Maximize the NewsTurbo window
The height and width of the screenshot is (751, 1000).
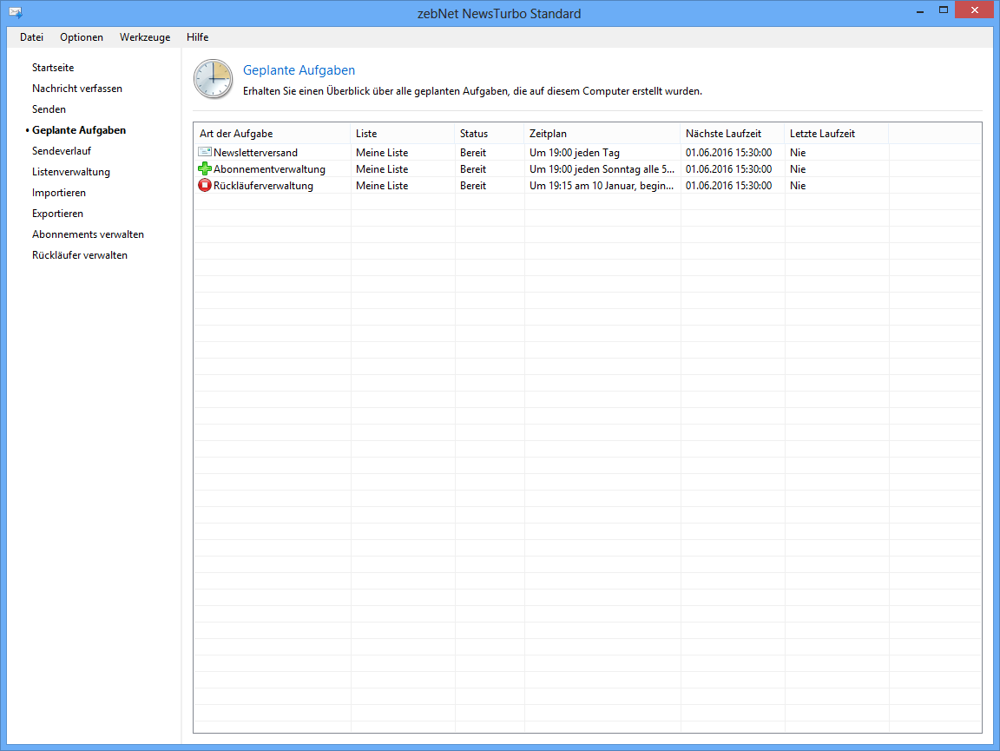[x=943, y=10]
